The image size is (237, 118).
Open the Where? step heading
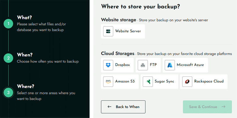pyautogui.click(x=25, y=87)
